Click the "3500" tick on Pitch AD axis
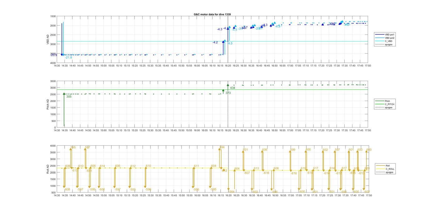Viewport: 437px width, 216px height. (53, 81)
